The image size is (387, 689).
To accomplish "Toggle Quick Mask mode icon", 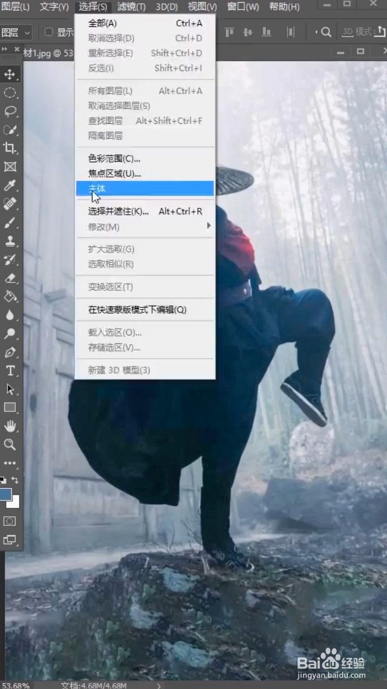I will pyautogui.click(x=10, y=521).
